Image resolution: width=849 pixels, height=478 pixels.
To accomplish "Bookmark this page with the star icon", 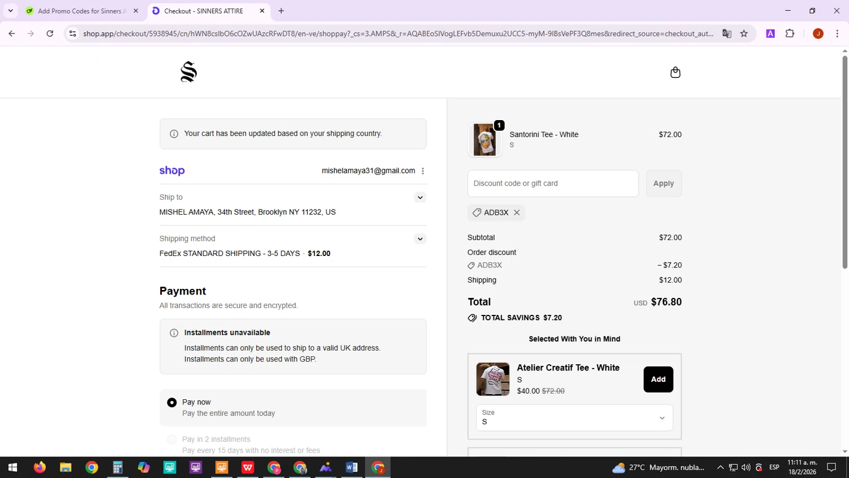I will point(744,33).
